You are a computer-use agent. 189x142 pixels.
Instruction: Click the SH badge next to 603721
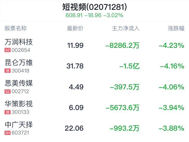click(x=8, y=133)
